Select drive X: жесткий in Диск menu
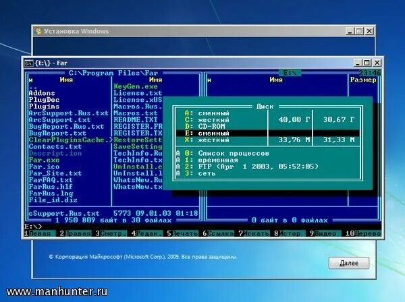 [267, 140]
